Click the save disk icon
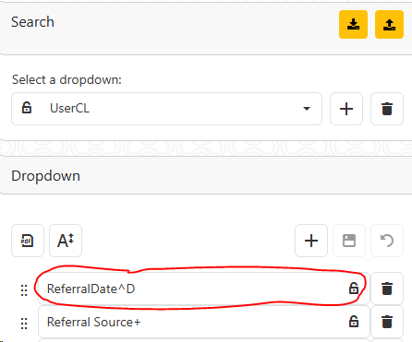412x342 pixels. pyautogui.click(x=349, y=241)
